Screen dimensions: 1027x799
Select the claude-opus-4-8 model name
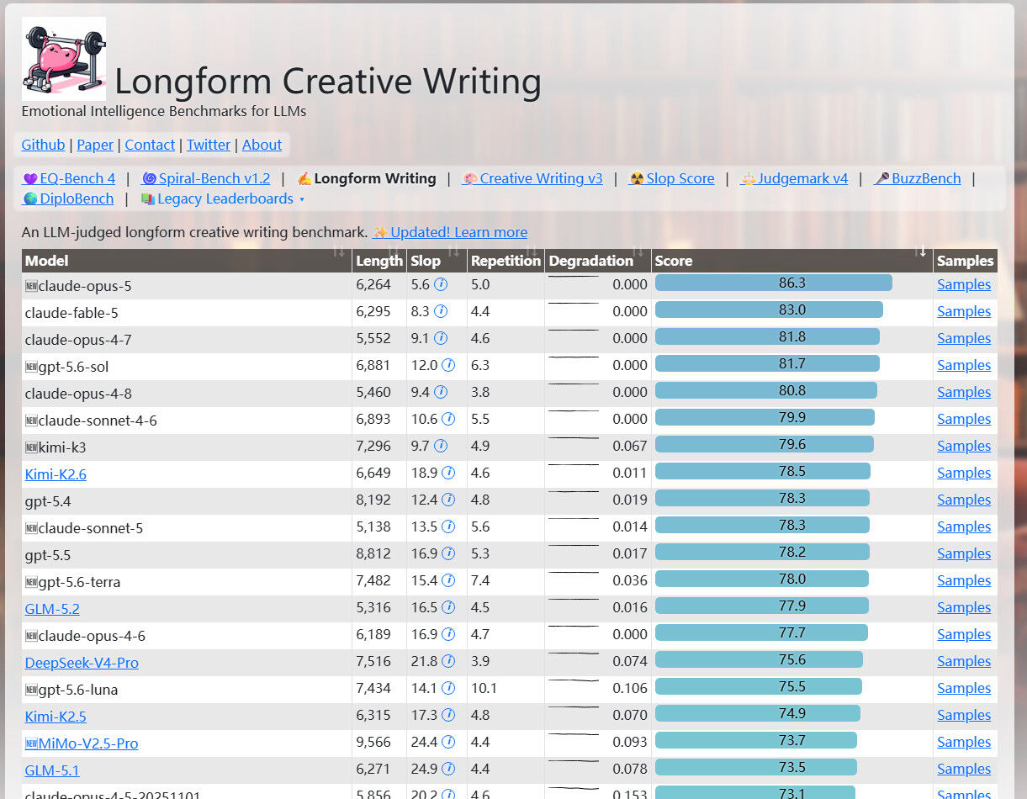[78, 393]
